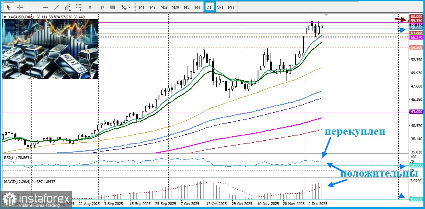Click the text 'A' tool
The height and width of the screenshot is (209, 425).
pos(90,7)
